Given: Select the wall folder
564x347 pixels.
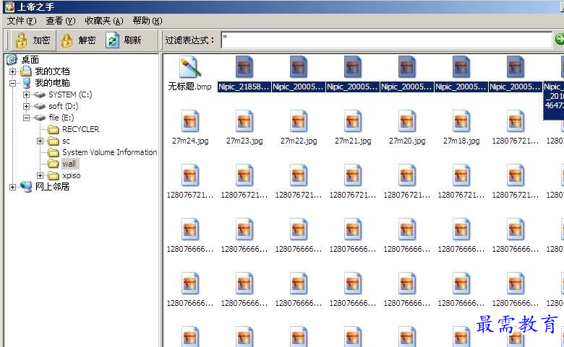Looking at the screenshot, I should (69, 164).
